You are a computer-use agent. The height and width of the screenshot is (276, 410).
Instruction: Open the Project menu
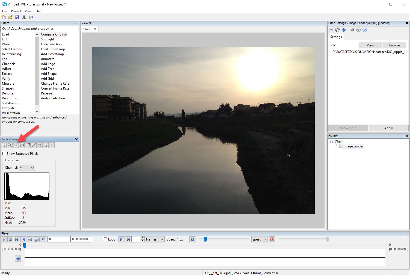16,11
